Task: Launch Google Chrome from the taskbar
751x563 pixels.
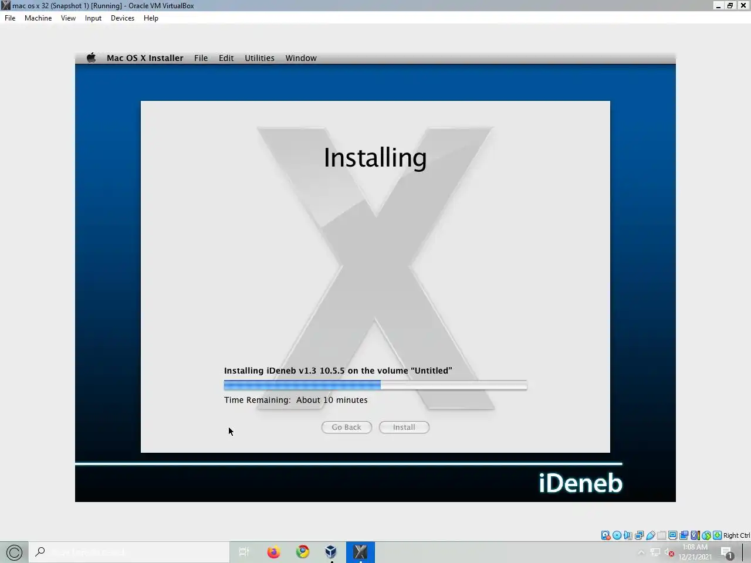Action: point(303,552)
